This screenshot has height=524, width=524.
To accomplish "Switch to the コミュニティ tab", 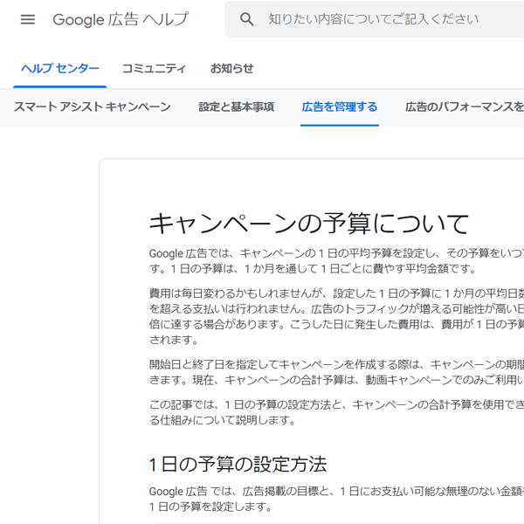I will coord(154,68).
